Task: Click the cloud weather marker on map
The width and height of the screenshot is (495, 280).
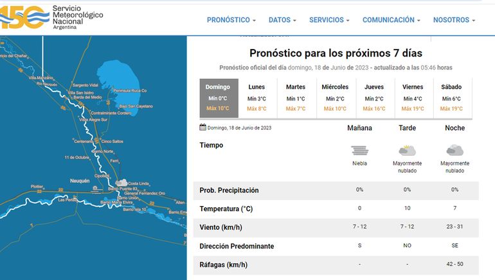Action: pyautogui.click(x=122, y=183)
